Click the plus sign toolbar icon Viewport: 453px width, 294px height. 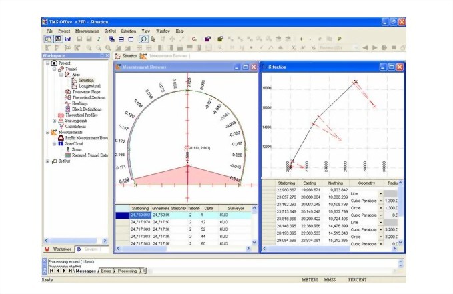coord(301,39)
